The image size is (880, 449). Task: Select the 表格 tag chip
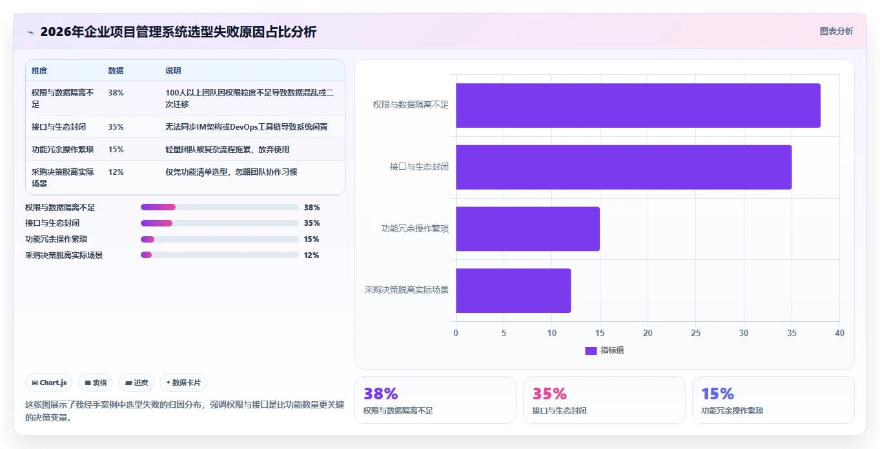[96, 383]
